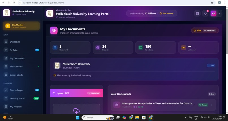Show hidden system tray icons chevron
The width and height of the screenshot is (228, 121).
[186, 118]
